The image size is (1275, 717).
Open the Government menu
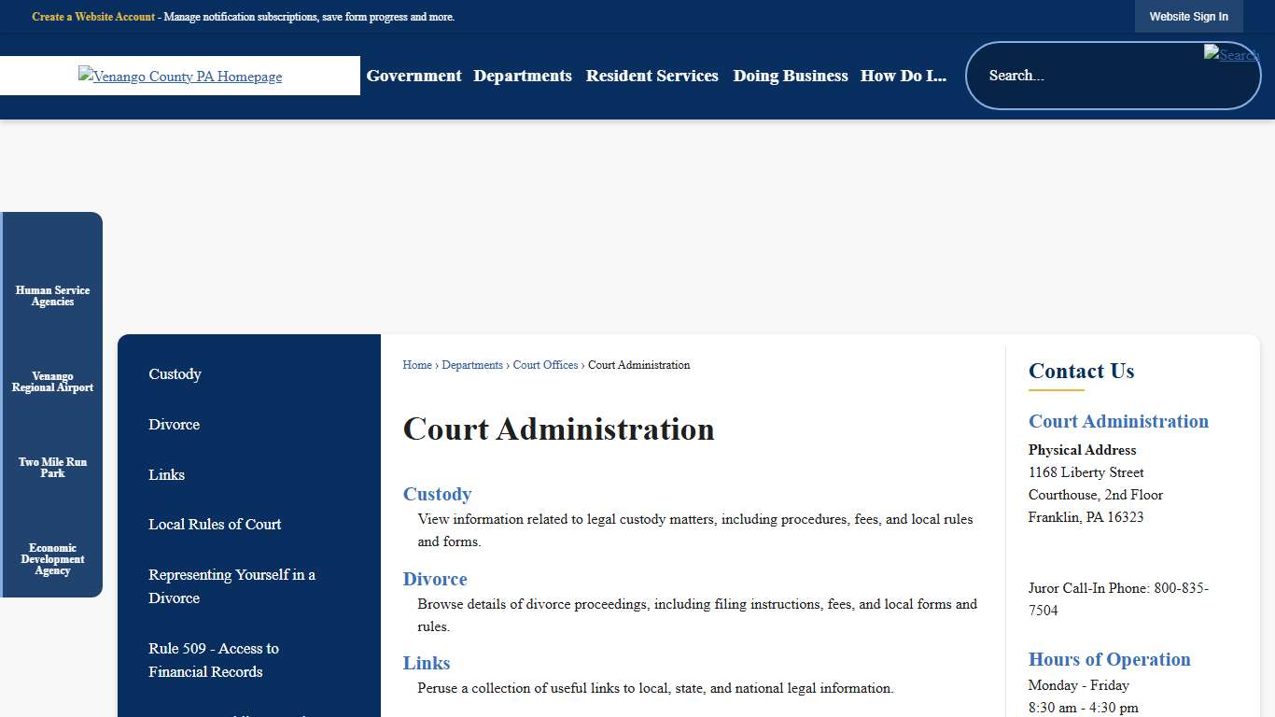(413, 76)
